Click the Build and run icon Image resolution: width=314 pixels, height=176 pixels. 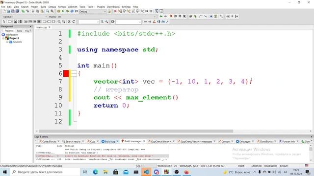pyautogui.click(x=68, y=11)
